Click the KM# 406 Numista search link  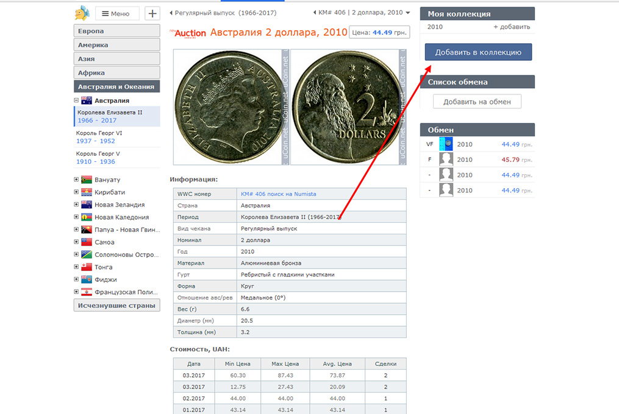[x=278, y=194]
